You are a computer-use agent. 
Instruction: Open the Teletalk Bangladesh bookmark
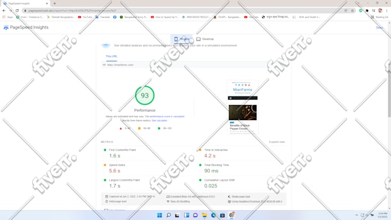(x=60, y=17)
